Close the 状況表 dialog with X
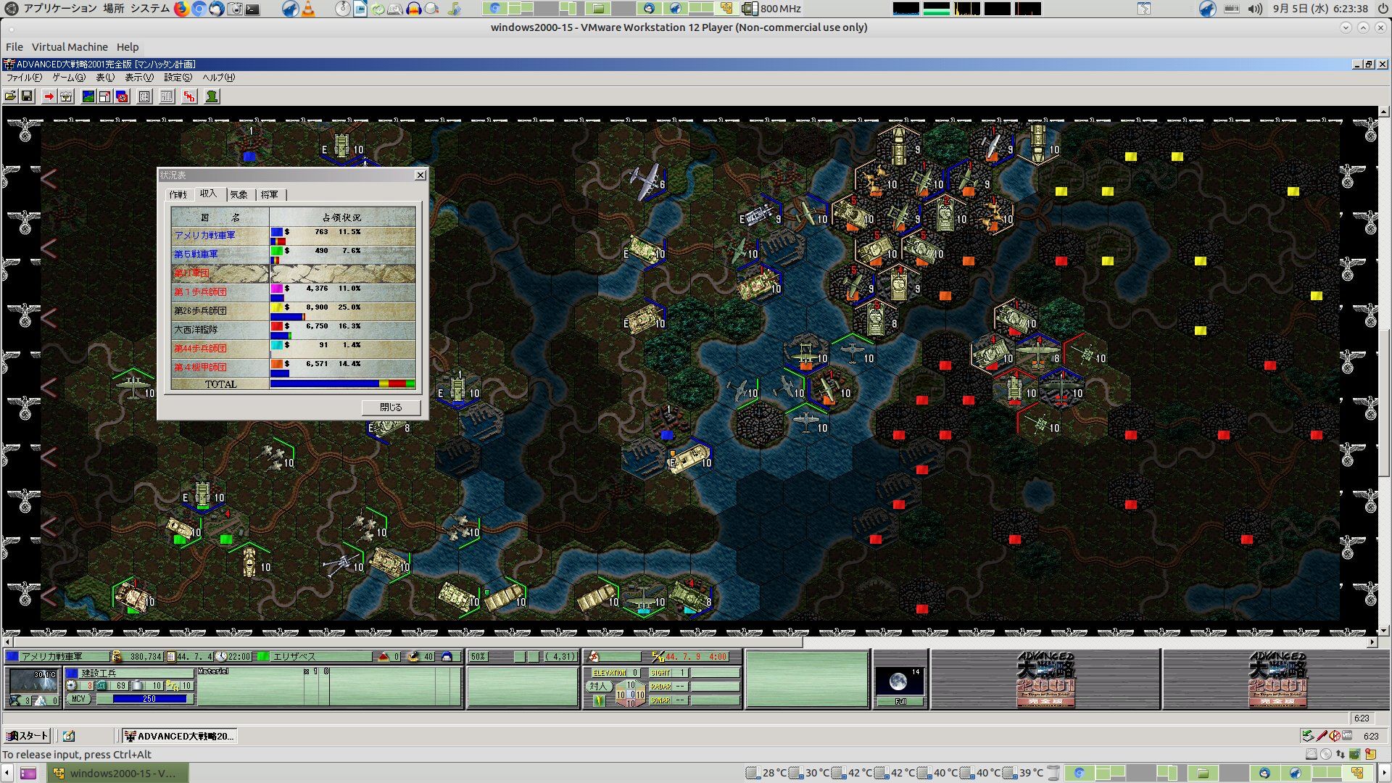This screenshot has width=1392, height=783. [x=420, y=175]
